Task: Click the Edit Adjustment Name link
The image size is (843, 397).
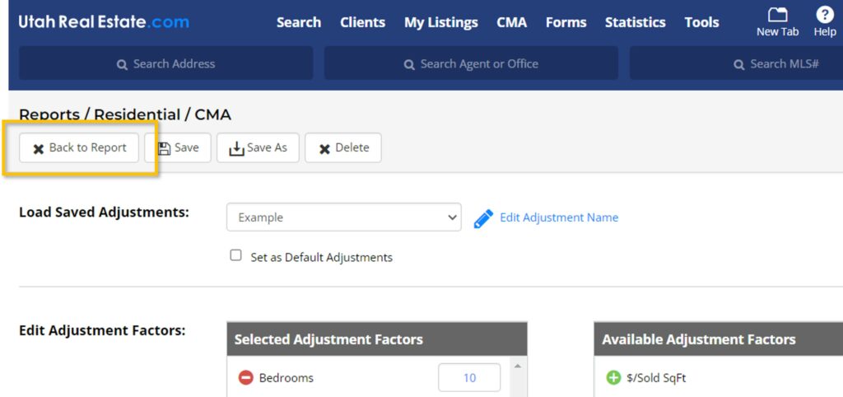Action: coord(558,217)
